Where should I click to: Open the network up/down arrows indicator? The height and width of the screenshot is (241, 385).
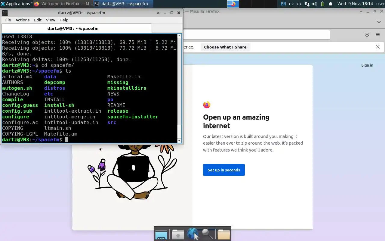(x=307, y=4)
